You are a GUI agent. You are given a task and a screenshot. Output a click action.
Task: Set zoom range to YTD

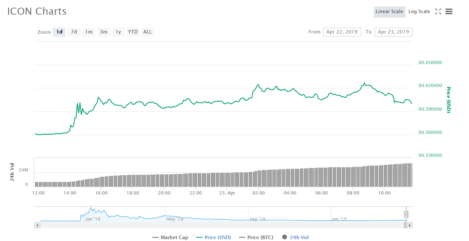133,32
